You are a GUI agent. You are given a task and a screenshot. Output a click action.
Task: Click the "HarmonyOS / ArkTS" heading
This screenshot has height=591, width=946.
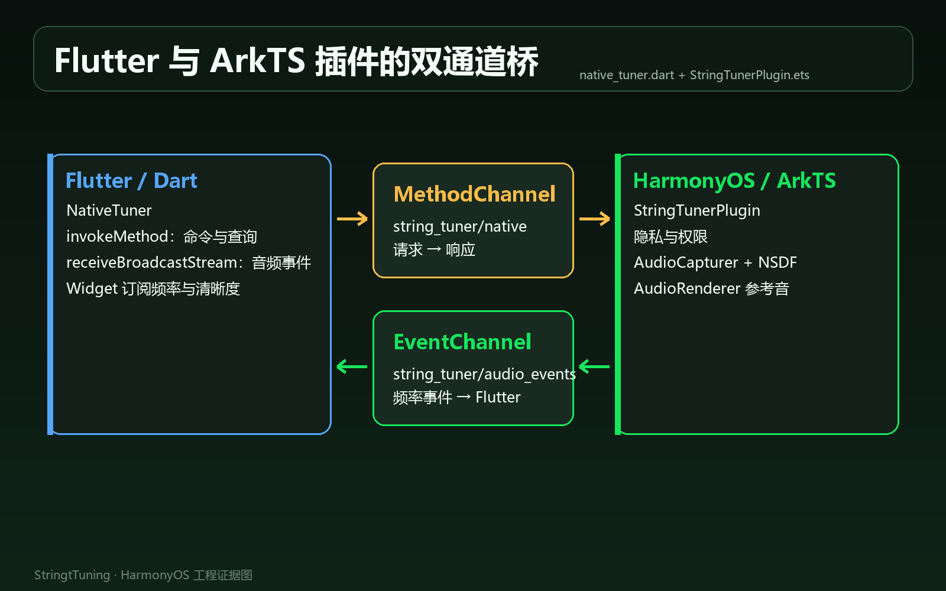point(734,180)
